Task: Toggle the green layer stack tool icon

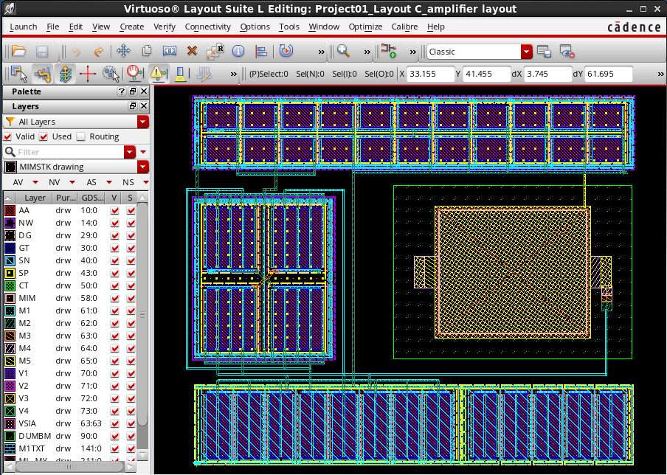Action: click(x=65, y=74)
